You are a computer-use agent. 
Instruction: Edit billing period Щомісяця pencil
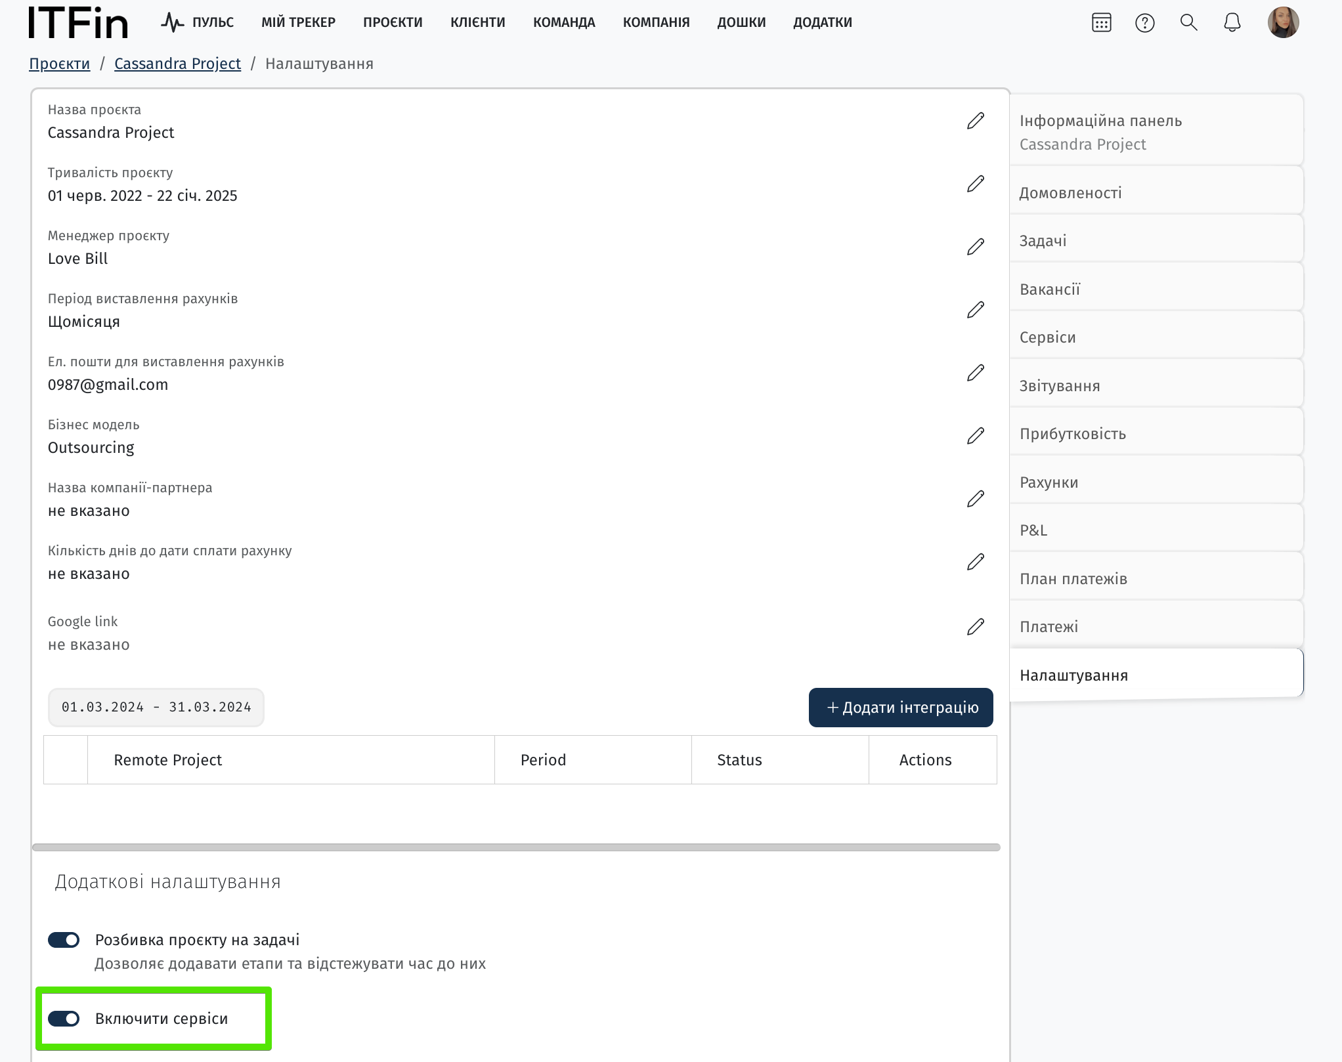pyautogui.click(x=976, y=310)
